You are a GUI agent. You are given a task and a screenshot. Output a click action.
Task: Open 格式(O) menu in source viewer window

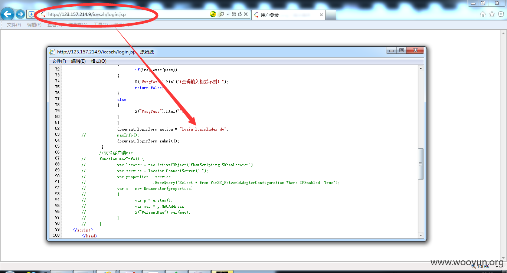click(99, 61)
